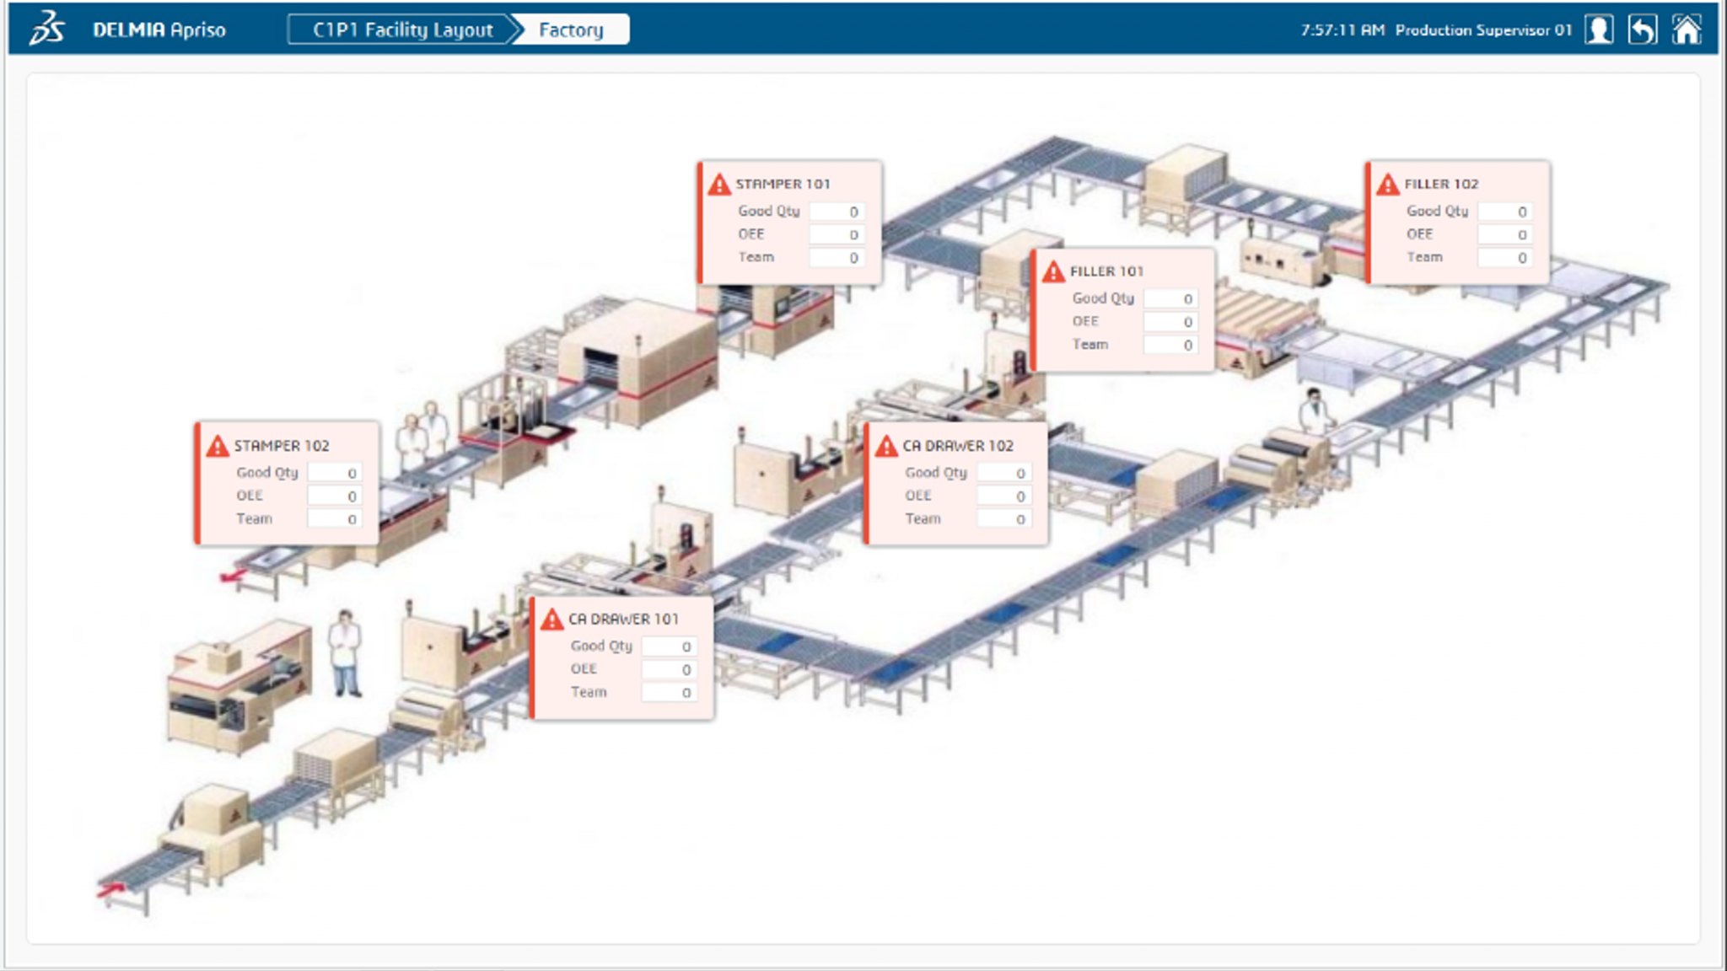The width and height of the screenshot is (1727, 971).
Task: Click STAMPER 102 alert triangle
Action: click(218, 446)
